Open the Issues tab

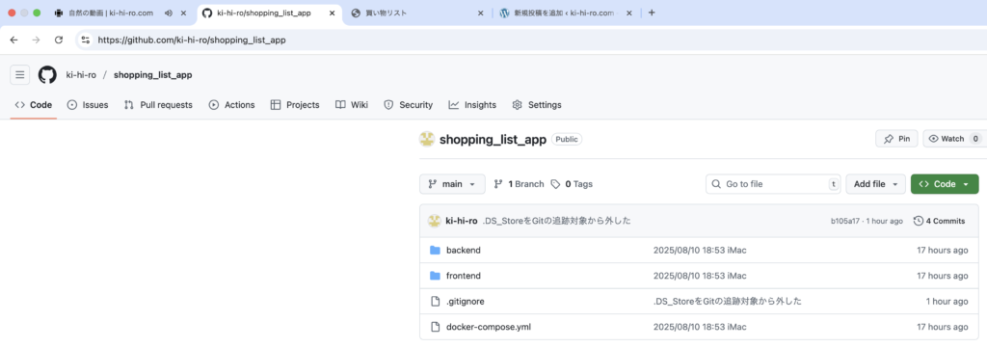[88, 105]
